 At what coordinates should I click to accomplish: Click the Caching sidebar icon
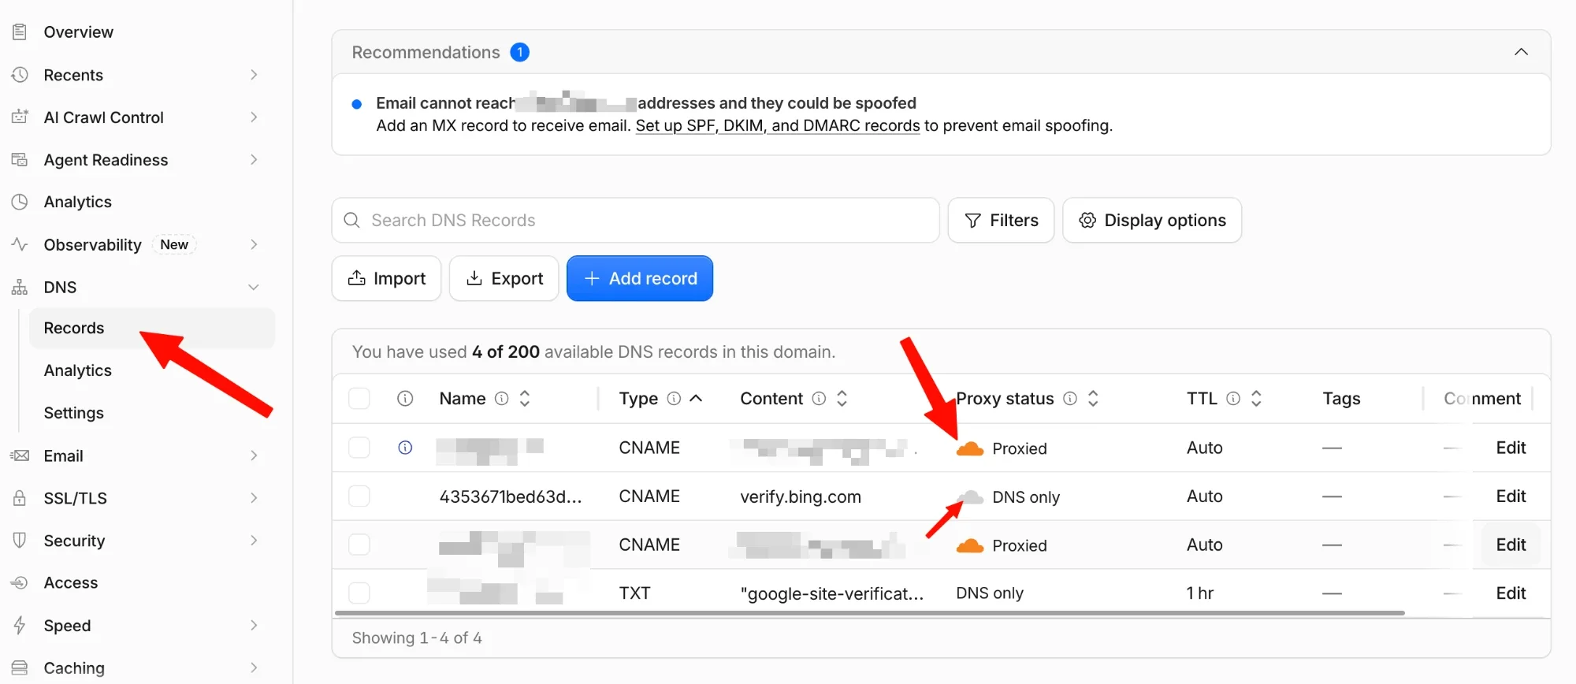coord(20,668)
